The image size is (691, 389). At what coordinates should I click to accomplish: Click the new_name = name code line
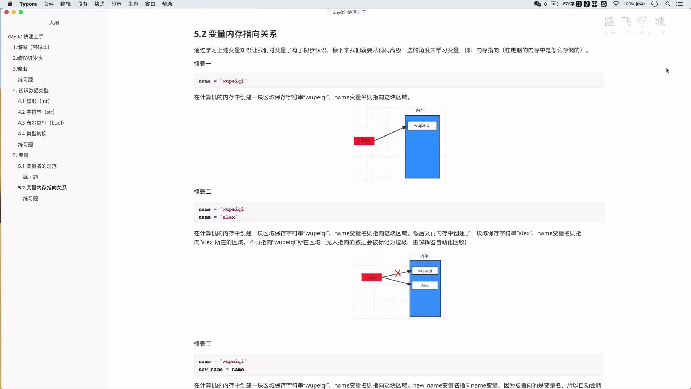coord(221,370)
